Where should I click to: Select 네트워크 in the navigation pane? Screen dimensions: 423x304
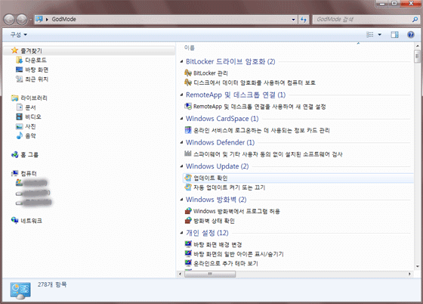(x=31, y=221)
